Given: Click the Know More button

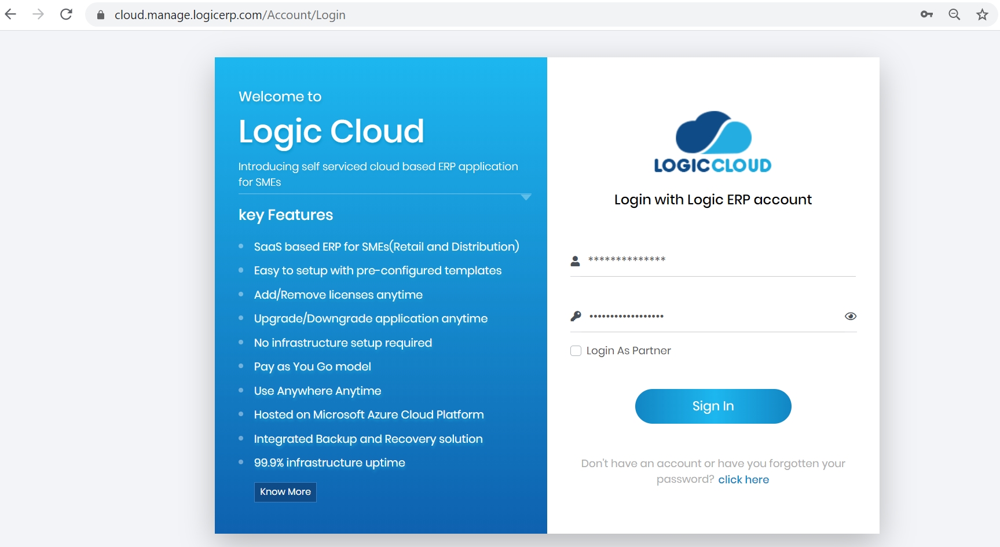Looking at the screenshot, I should pyautogui.click(x=285, y=492).
